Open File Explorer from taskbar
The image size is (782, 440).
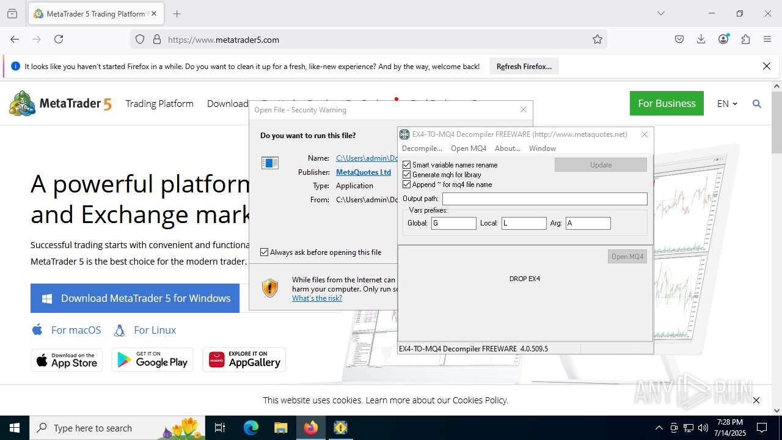click(x=280, y=428)
